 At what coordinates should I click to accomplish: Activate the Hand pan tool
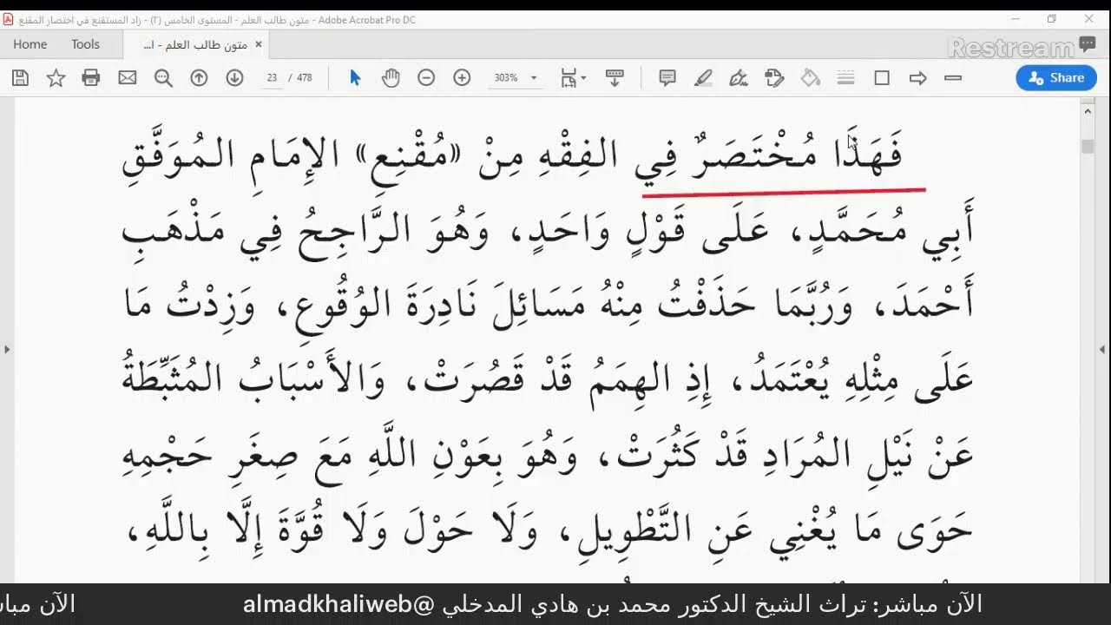coord(391,78)
